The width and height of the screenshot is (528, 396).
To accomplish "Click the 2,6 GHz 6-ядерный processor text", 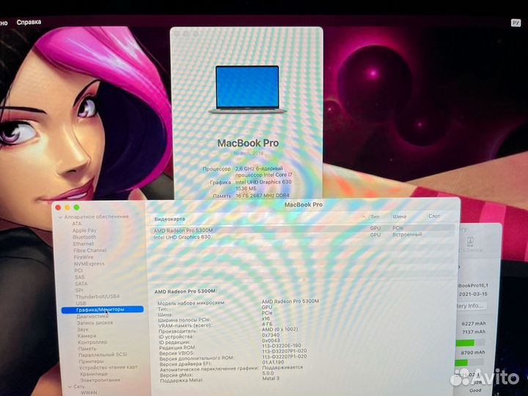I will pos(259,169).
